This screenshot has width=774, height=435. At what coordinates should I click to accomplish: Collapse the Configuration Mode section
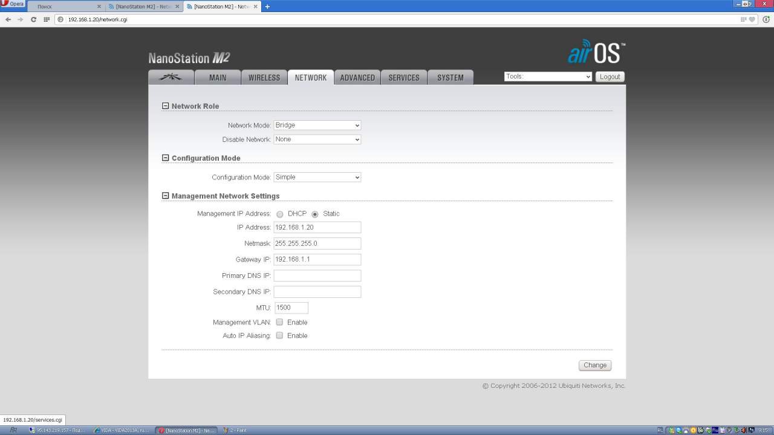click(165, 158)
